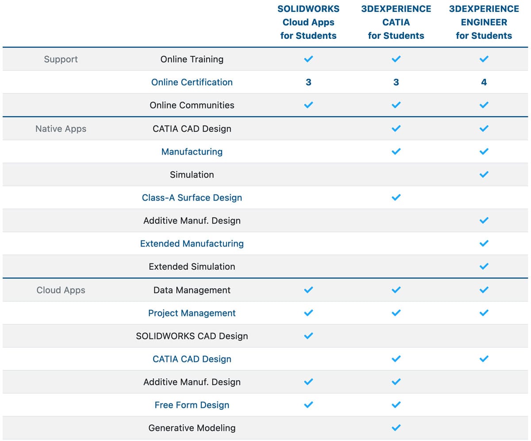Click certification count 4 under ENGINEER column

point(484,82)
